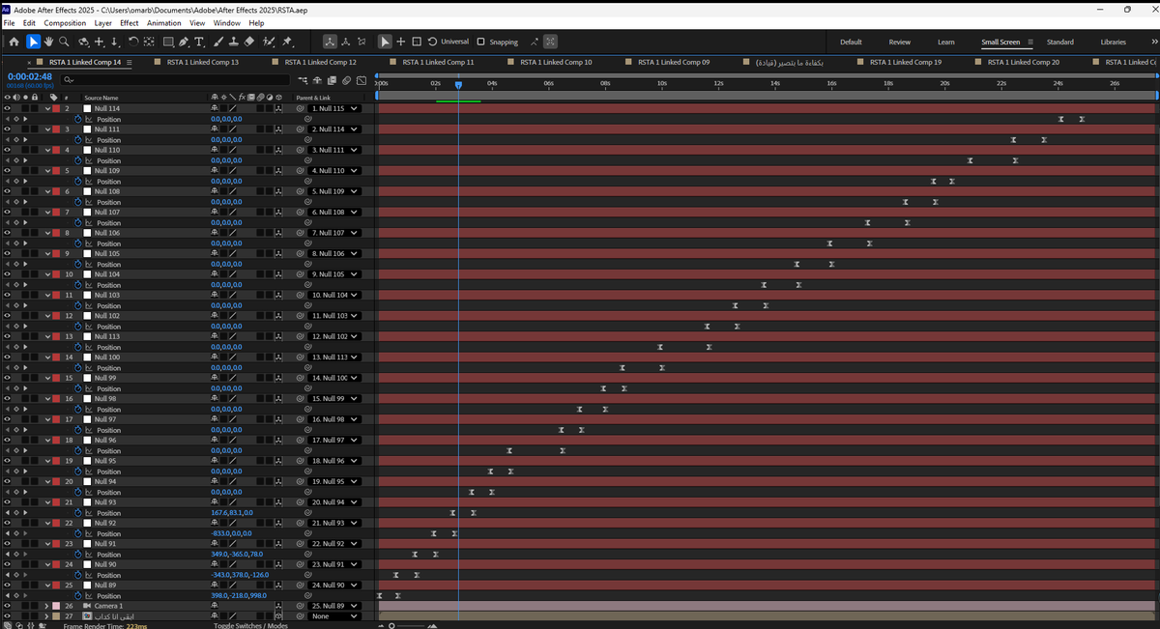Hide layer 27 with the Arabic name
Viewport: 1160px width, 629px height.
coord(7,615)
